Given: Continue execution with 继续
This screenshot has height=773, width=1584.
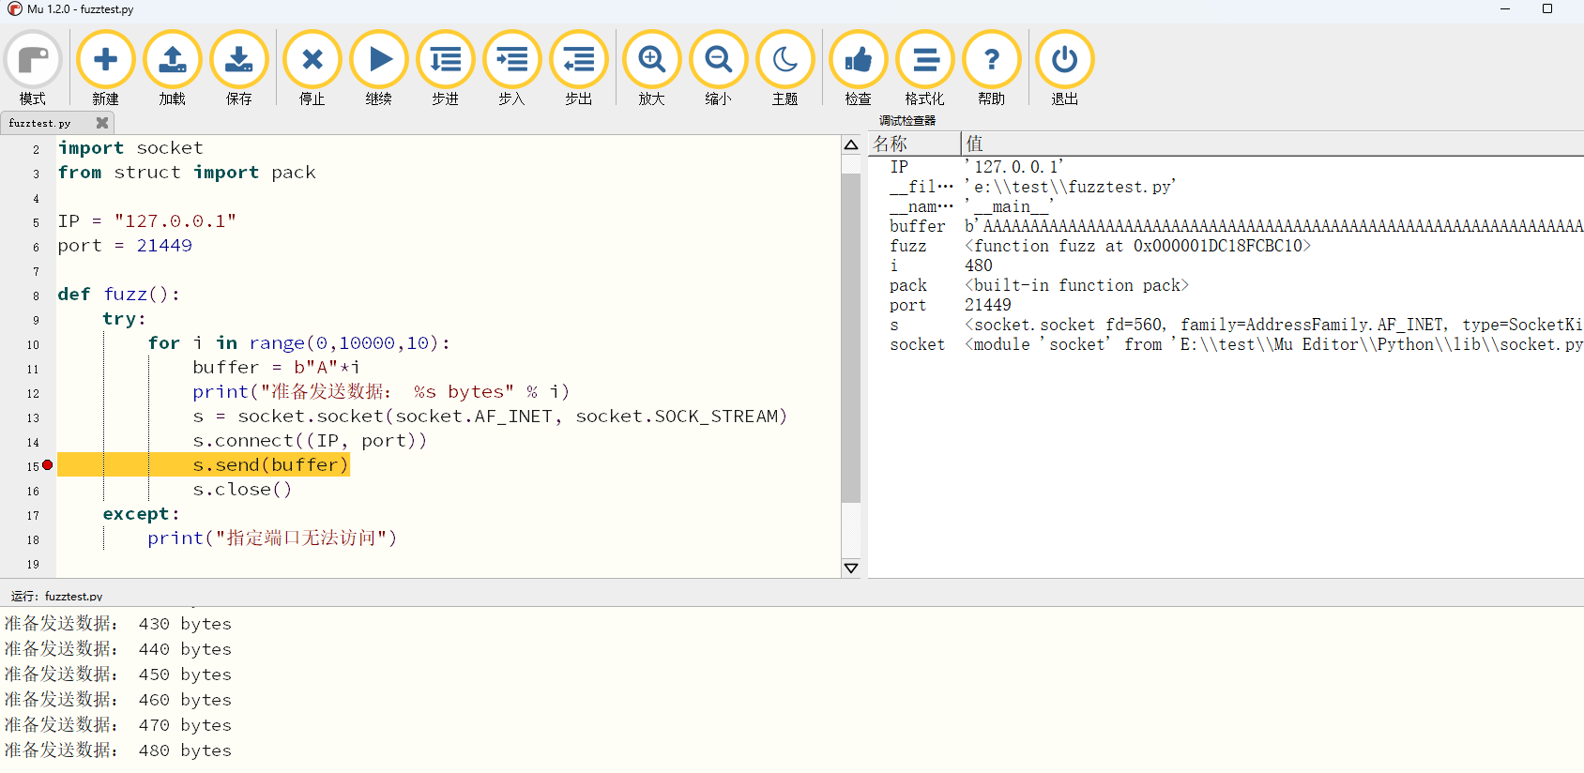Looking at the screenshot, I should click(378, 68).
